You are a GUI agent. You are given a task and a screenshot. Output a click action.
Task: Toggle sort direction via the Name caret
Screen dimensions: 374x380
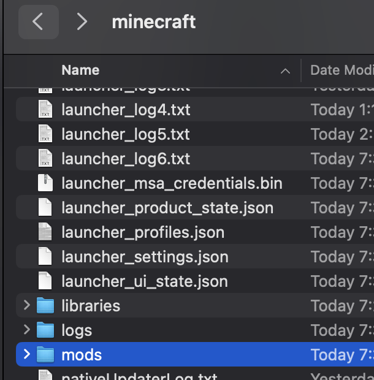coord(285,71)
